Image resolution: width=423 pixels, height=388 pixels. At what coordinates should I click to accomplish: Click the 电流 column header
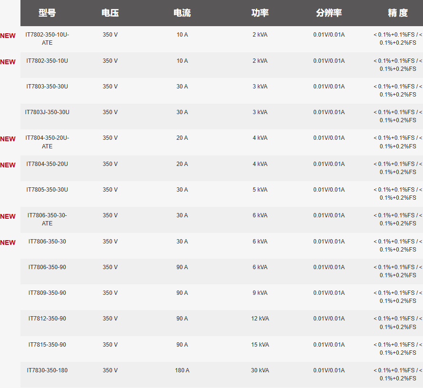point(182,13)
